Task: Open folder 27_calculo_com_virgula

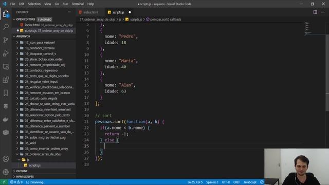Action: click(x=41, y=98)
